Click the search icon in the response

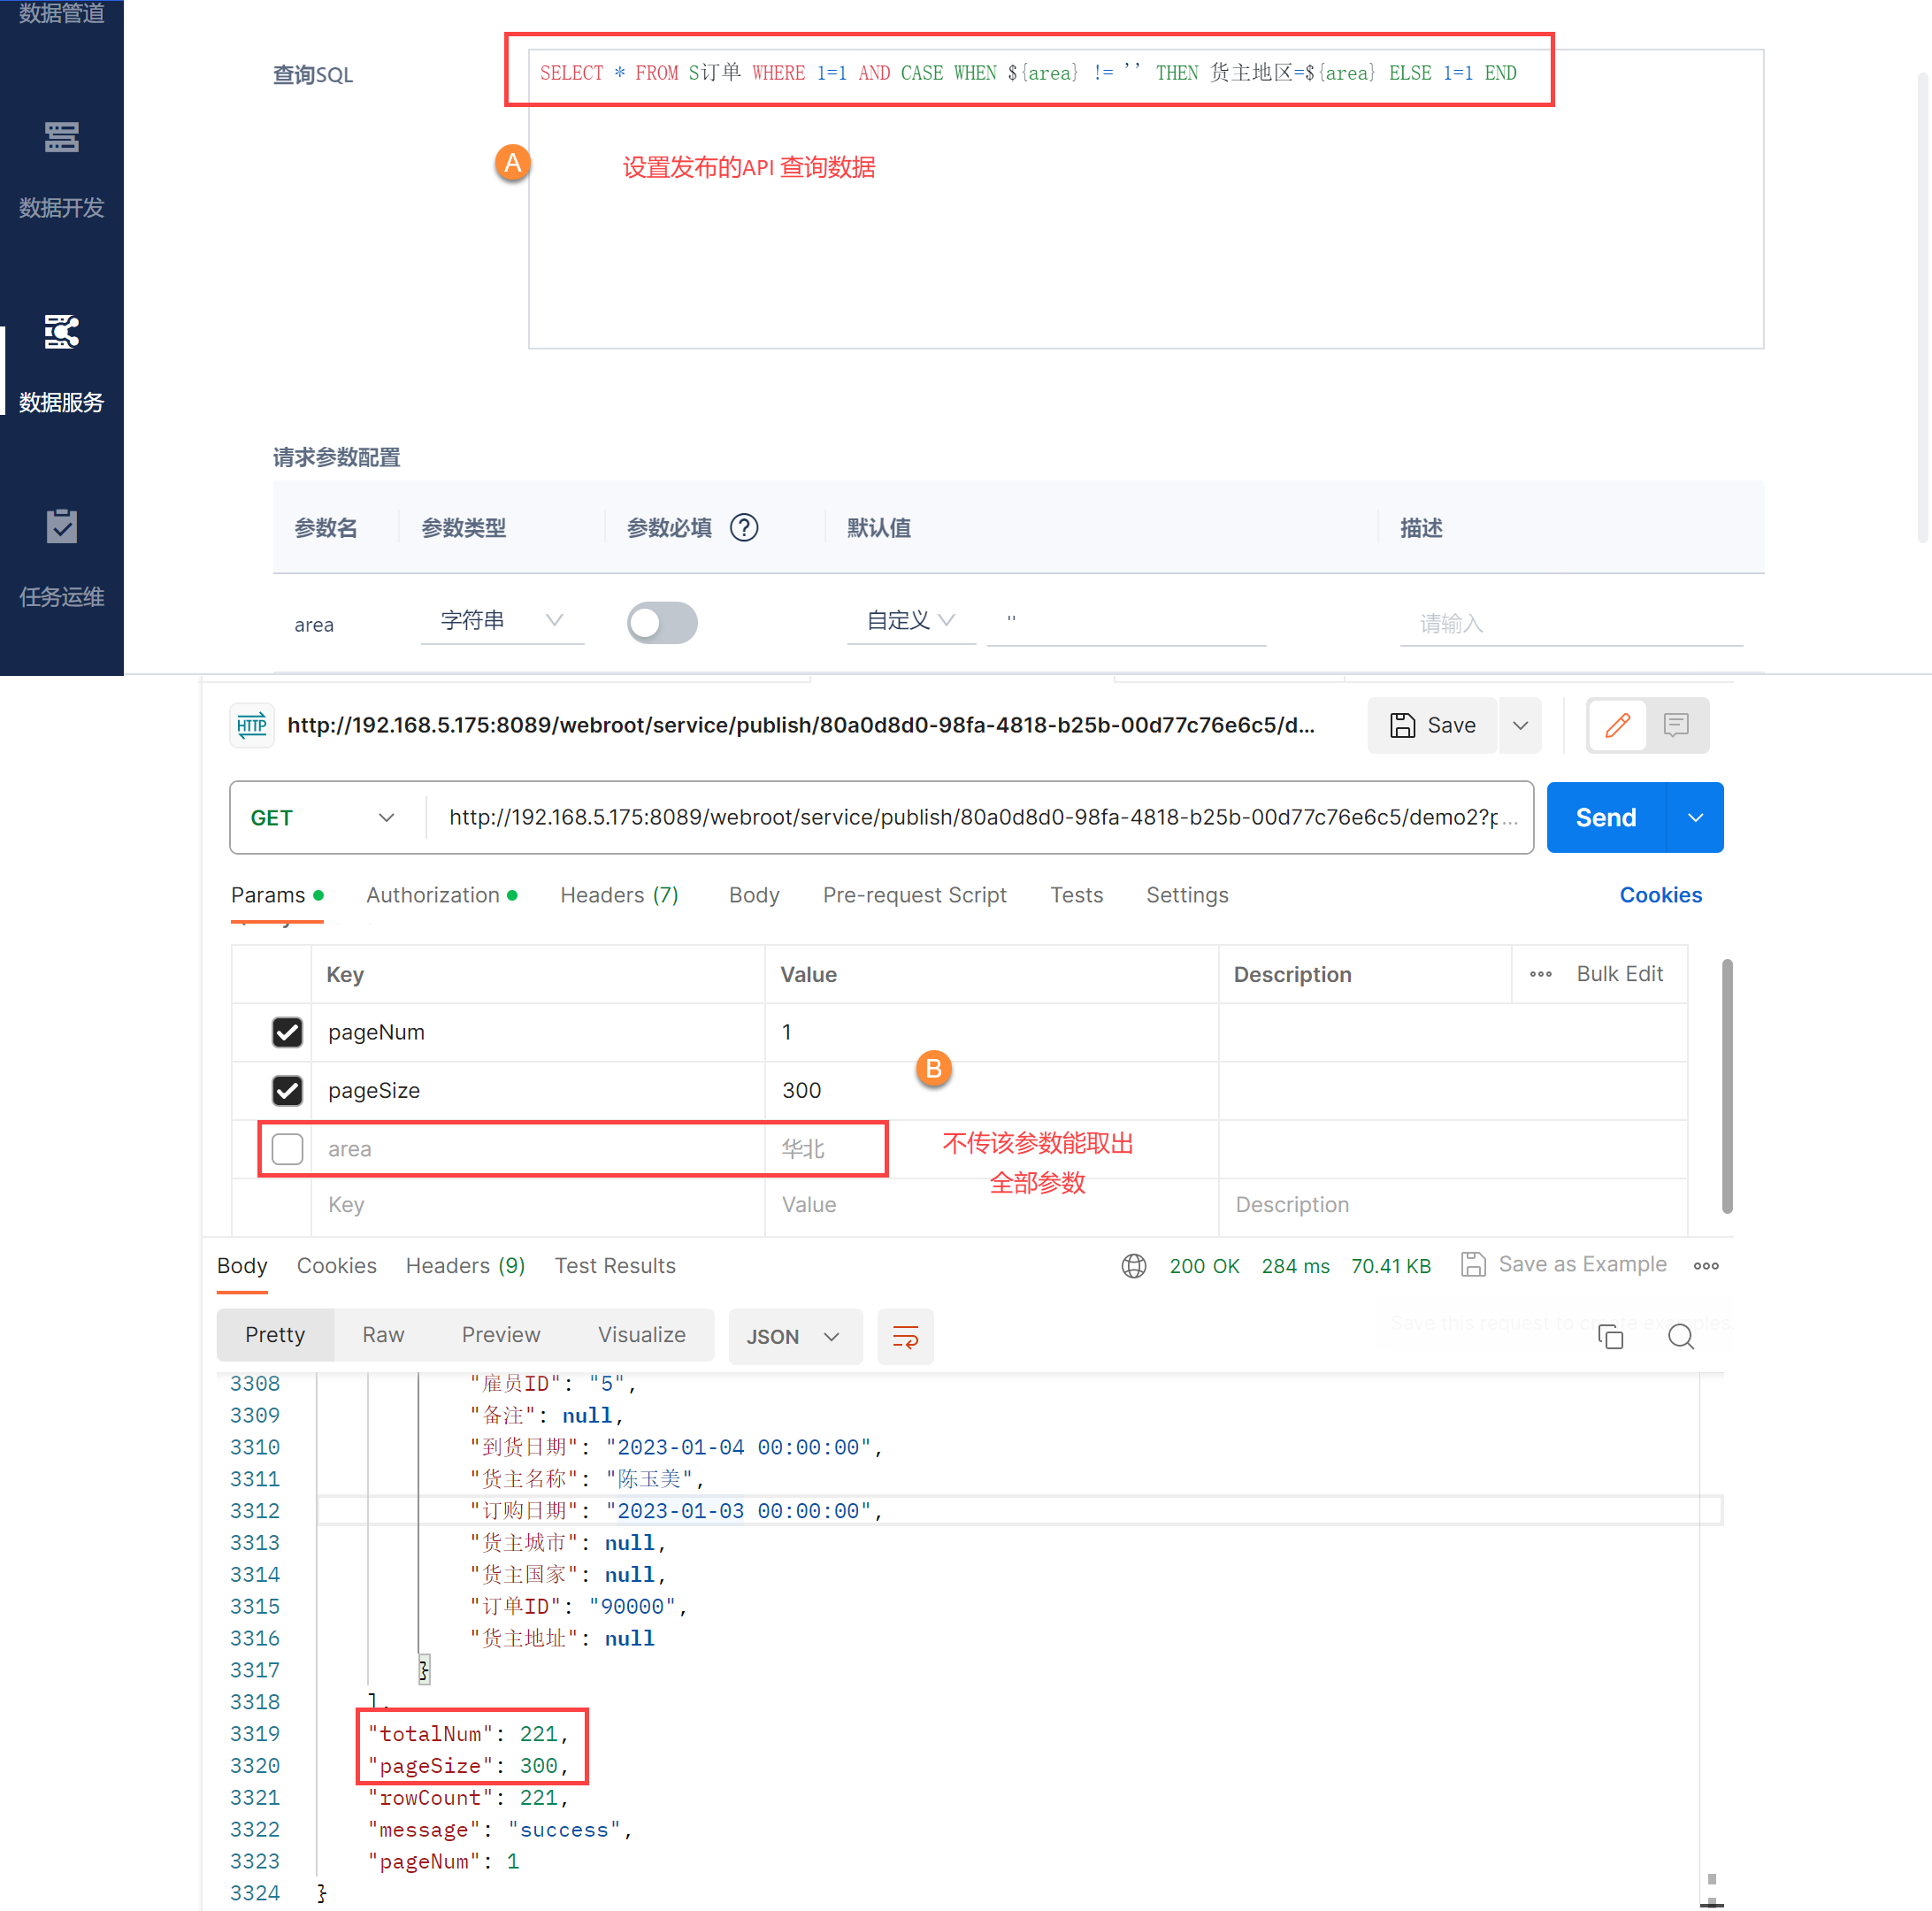tap(1681, 1337)
